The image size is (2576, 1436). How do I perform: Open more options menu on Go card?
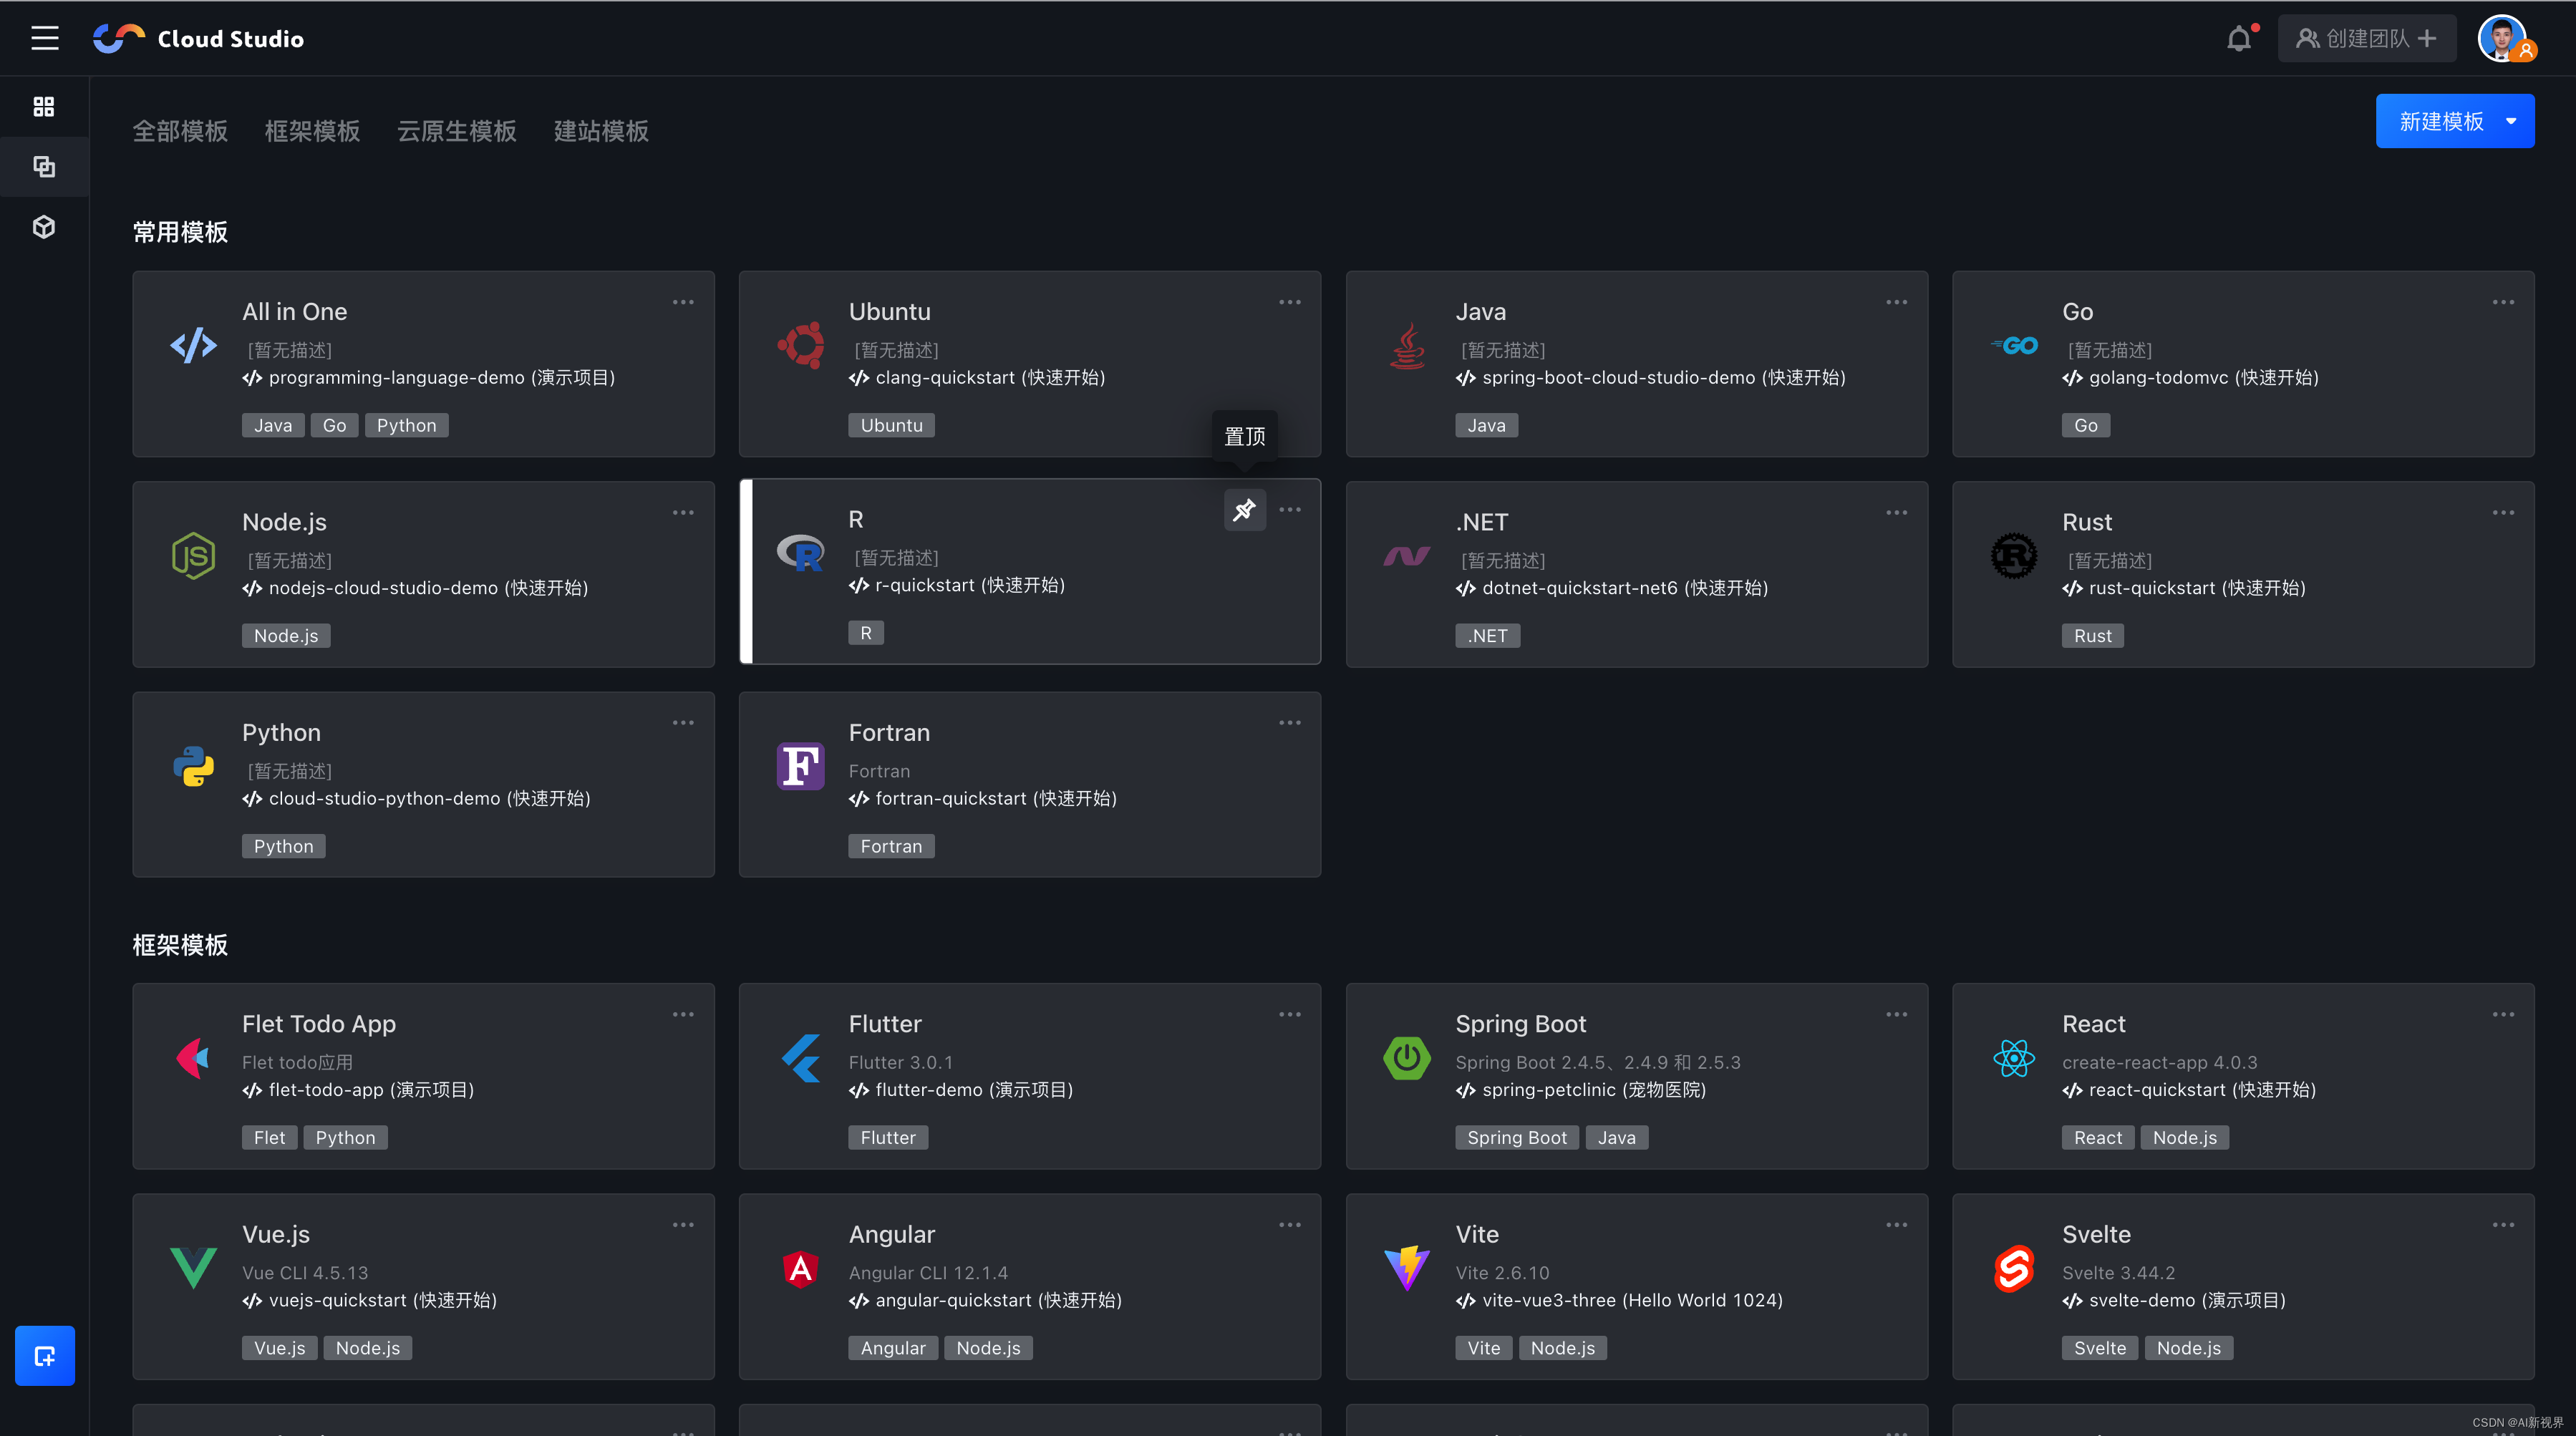(2502, 302)
